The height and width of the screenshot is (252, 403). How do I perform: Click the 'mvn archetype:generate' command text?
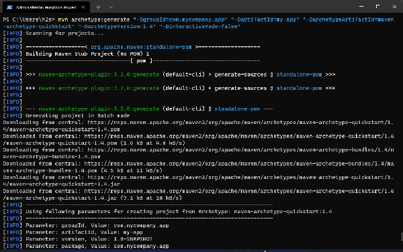(94, 19)
